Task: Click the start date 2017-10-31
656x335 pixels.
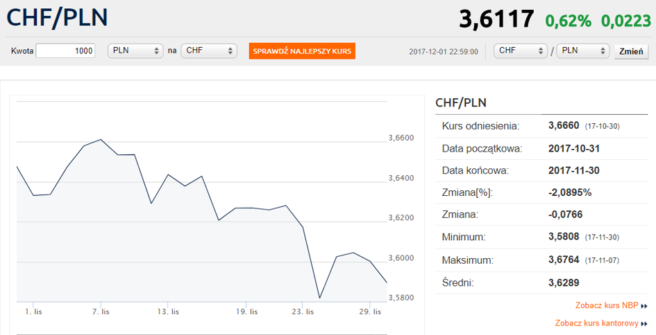Action: click(574, 149)
